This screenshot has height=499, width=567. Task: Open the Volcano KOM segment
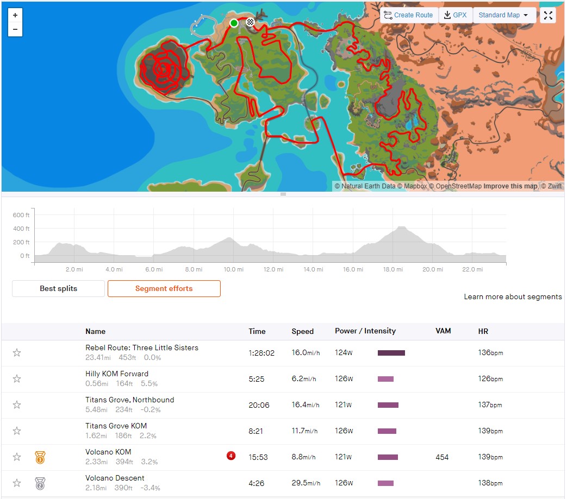point(108,452)
